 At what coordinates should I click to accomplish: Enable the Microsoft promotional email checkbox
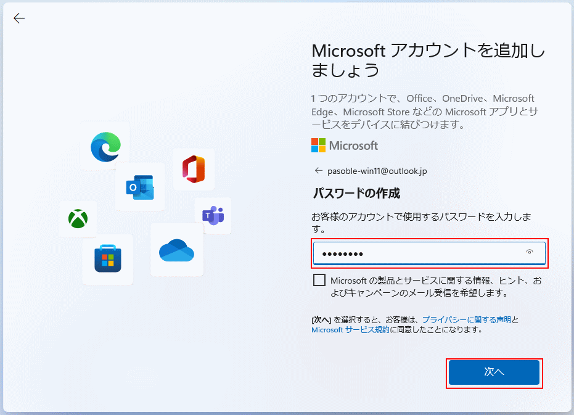point(319,281)
